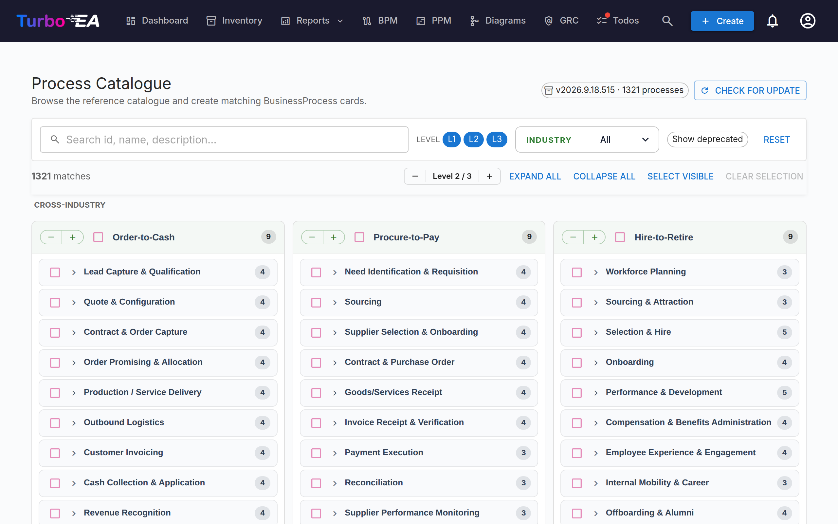The image size is (838, 524).
Task: Open the Industry dropdown
Action: [x=587, y=140]
